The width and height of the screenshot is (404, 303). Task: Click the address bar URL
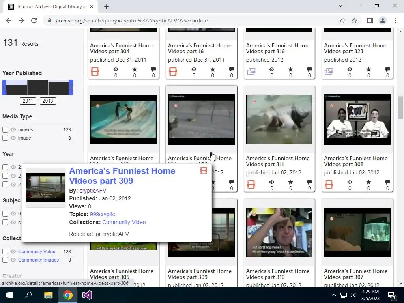(x=132, y=21)
